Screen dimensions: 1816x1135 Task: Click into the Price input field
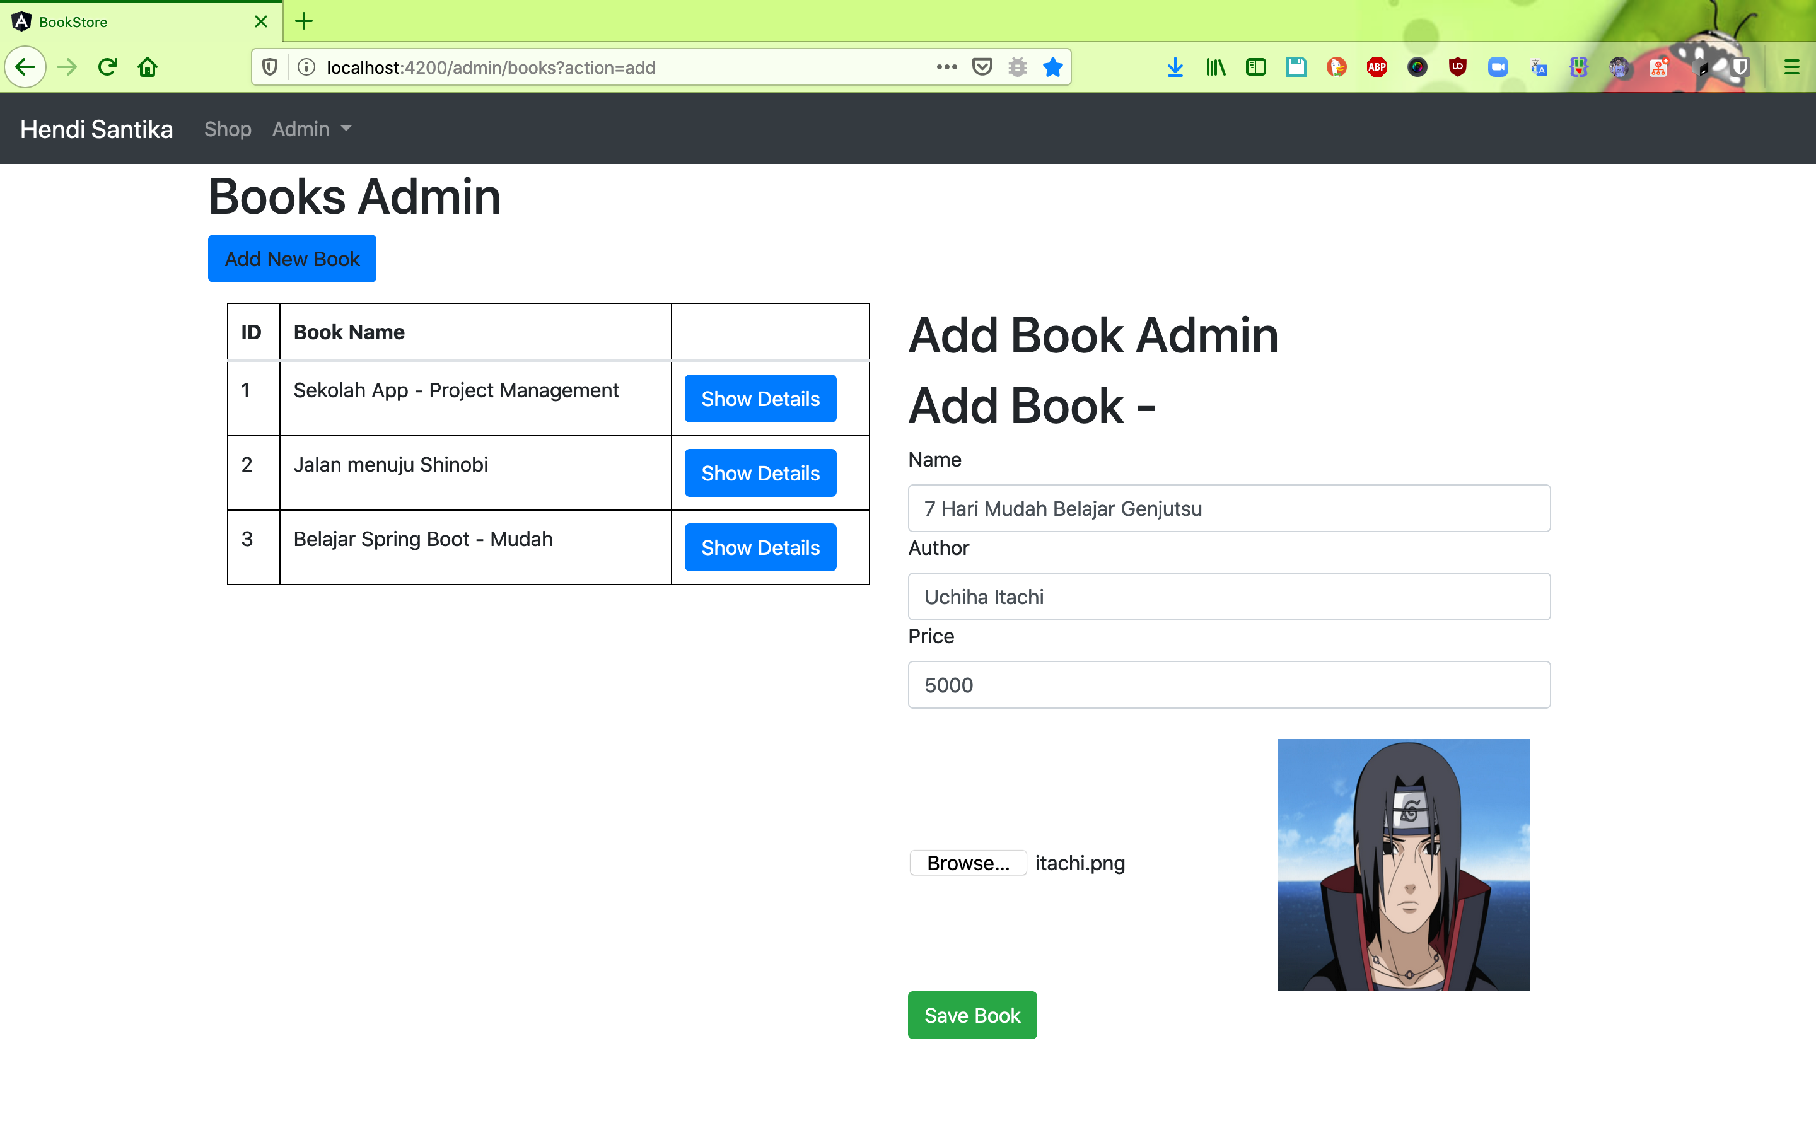coord(1228,685)
